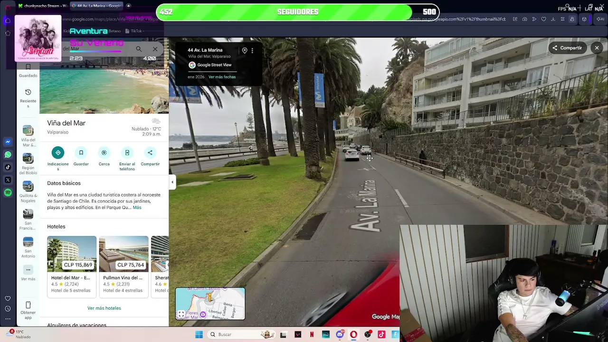Open the weather widget showing 13°C Nublado
The width and height of the screenshot is (608, 342).
pyautogui.click(x=18, y=334)
